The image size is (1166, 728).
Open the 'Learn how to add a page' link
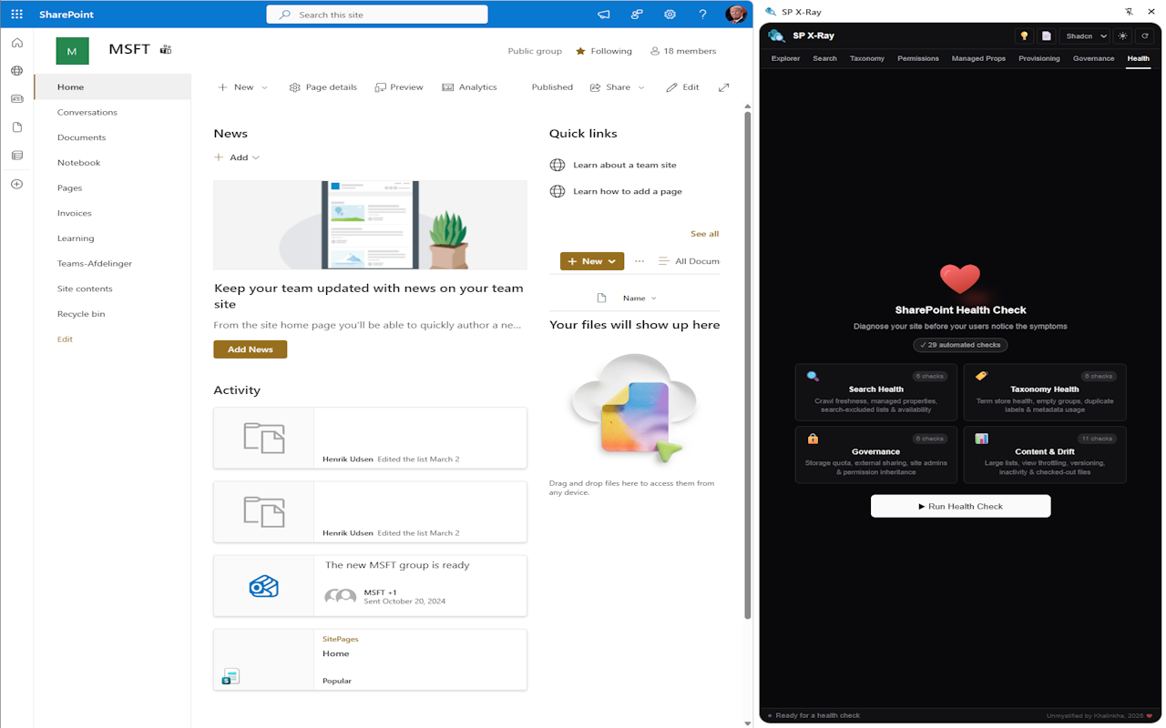coord(628,191)
